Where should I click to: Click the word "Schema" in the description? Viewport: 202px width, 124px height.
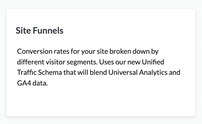(48, 73)
